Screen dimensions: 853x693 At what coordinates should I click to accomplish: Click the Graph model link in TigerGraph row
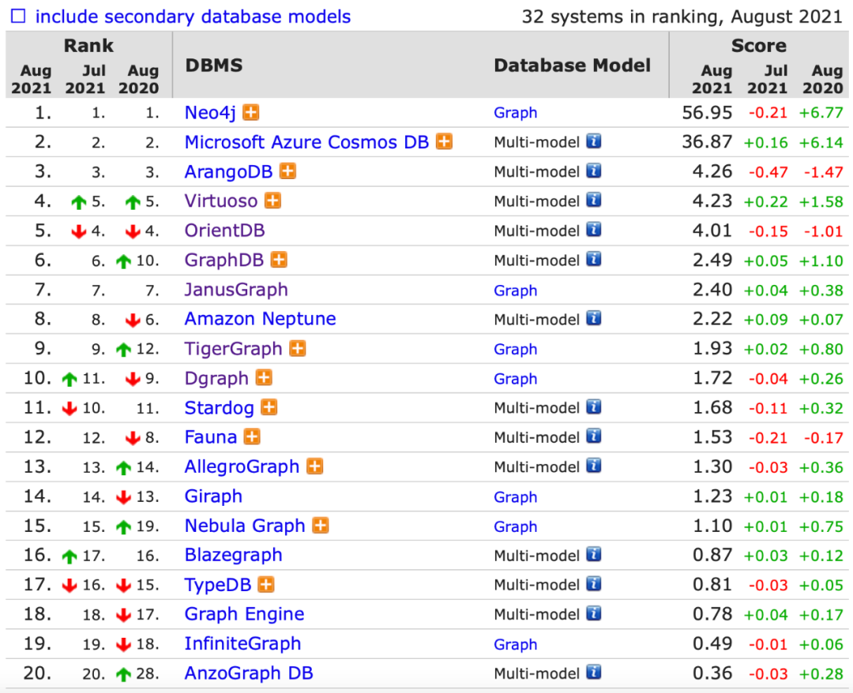(x=515, y=349)
